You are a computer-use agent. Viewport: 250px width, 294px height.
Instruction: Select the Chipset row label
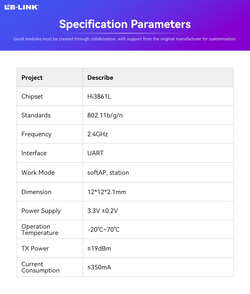(x=32, y=96)
